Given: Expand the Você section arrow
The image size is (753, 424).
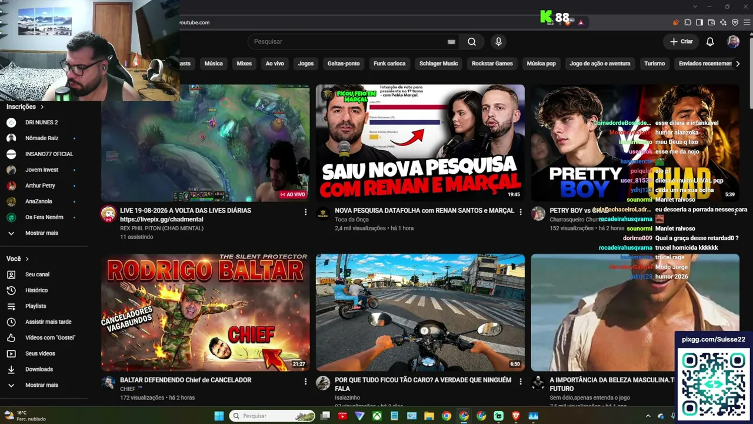Looking at the screenshot, I should click(27, 259).
